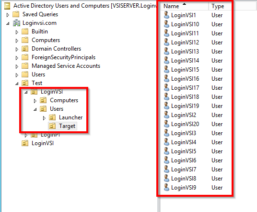Expand the Launcher OU node

coord(44,118)
